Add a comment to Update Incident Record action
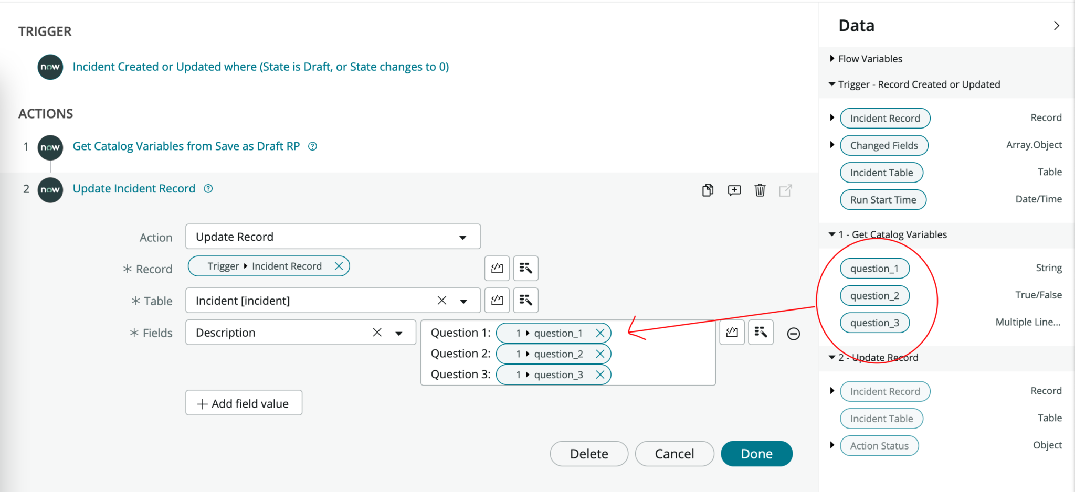 [734, 190]
